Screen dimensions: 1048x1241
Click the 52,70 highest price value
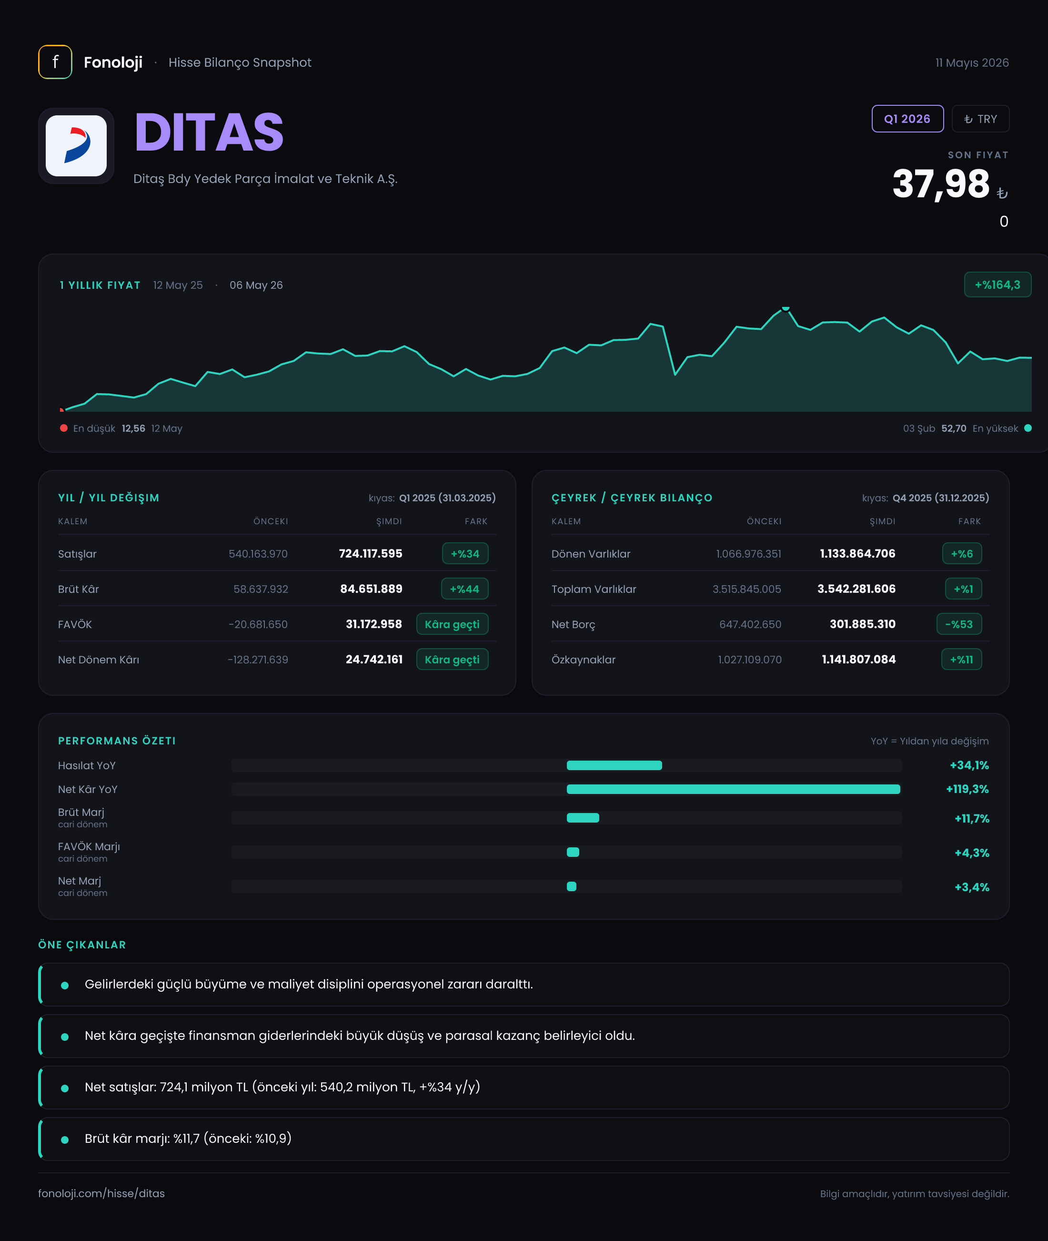coord(954,428)
